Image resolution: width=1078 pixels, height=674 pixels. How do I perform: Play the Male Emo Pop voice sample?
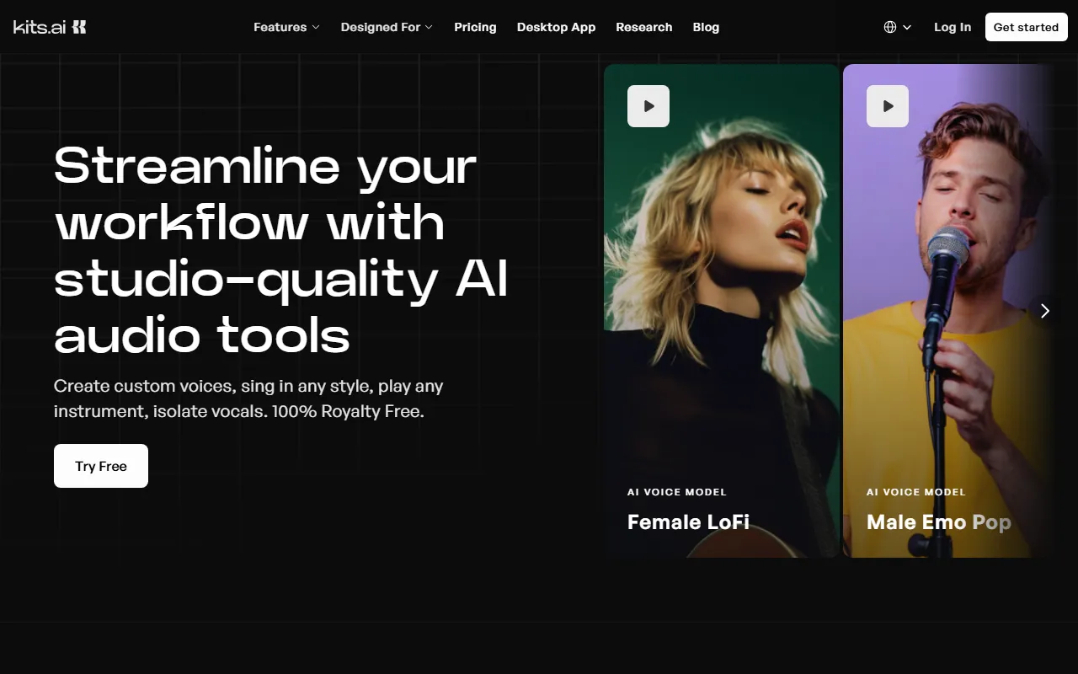click(888, 106)
